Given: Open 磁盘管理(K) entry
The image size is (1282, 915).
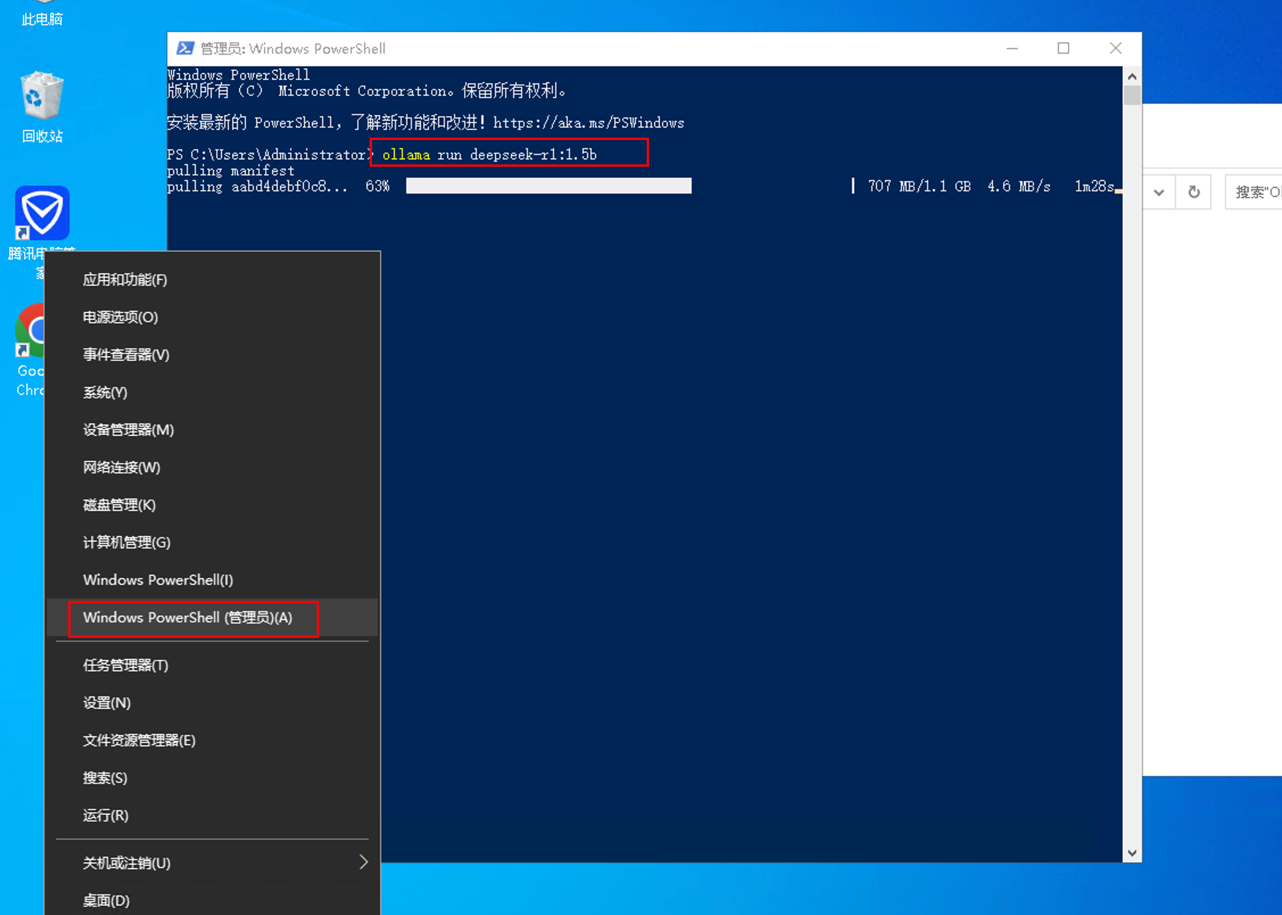Looking at the screenshot, I should coord(212,505).
